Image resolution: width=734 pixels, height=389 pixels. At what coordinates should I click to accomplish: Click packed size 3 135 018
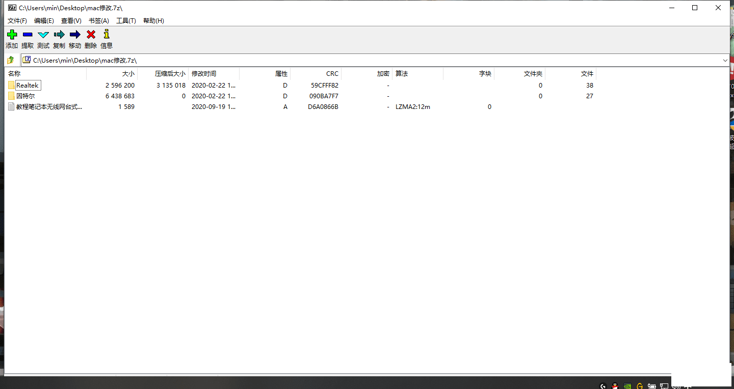pos(171,86)
